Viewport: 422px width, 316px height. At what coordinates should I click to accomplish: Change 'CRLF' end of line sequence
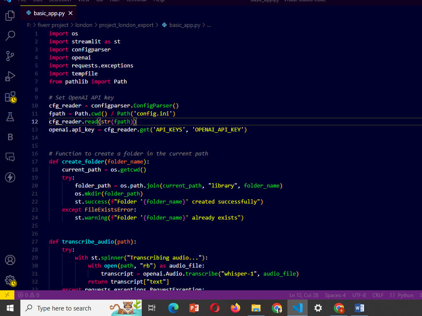[x=378, y=295]
